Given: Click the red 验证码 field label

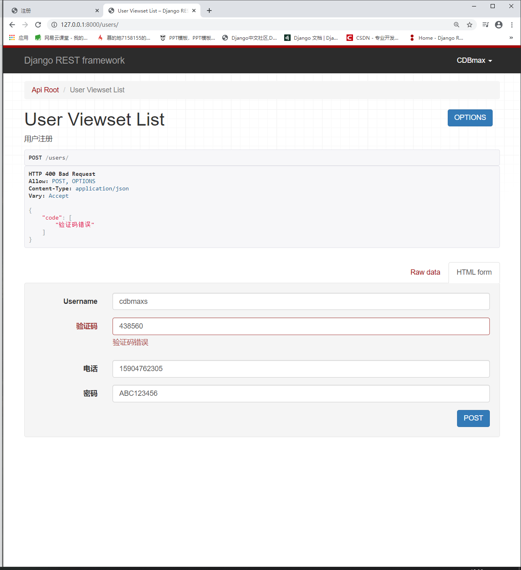Looking at the screenshot, I should (87, 326).
